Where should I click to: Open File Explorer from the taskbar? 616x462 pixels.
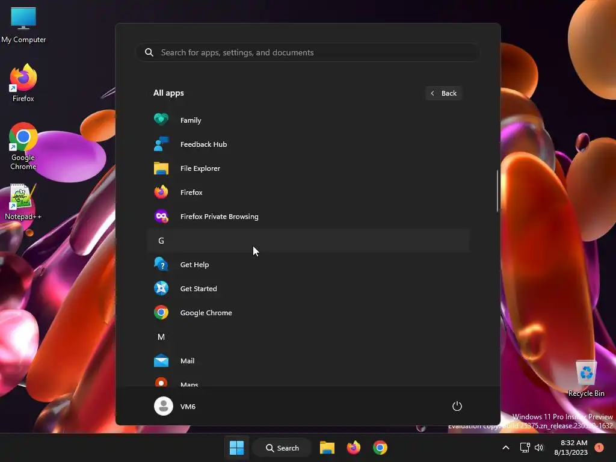click(x=327, y=448)
